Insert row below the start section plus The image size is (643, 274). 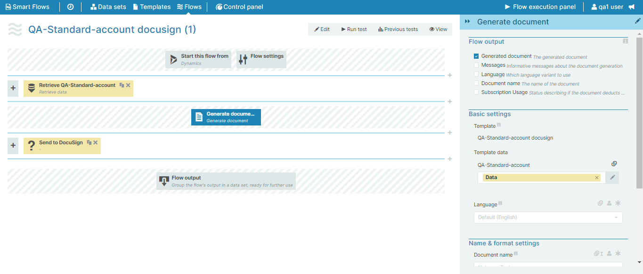coord(450,75)
